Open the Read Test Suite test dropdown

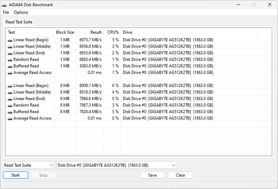click(29, 165)
